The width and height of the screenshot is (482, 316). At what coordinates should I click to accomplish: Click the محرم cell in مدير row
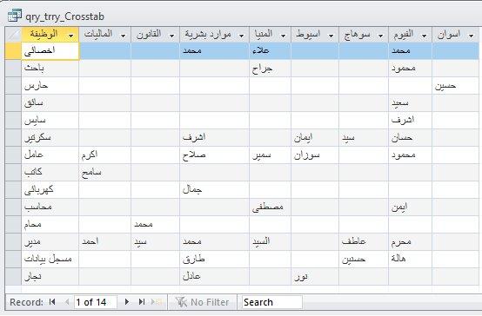point(410,241)
